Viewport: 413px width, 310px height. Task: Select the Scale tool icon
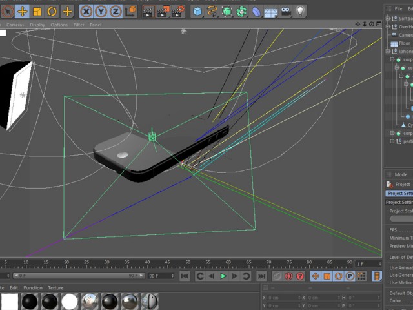pos(37,12)
